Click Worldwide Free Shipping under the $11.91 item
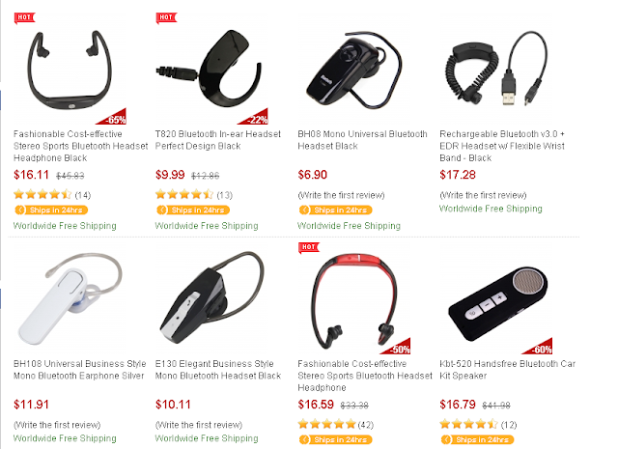The width and height of the screenshot is (618, 449). click(65, 438)
